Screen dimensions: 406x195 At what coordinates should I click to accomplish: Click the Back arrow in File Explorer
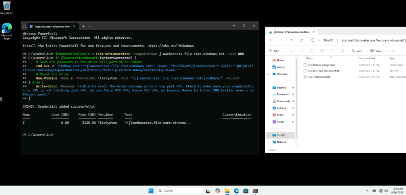pos(271,40)
